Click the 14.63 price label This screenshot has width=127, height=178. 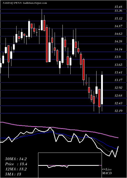[x=118, y=34]
